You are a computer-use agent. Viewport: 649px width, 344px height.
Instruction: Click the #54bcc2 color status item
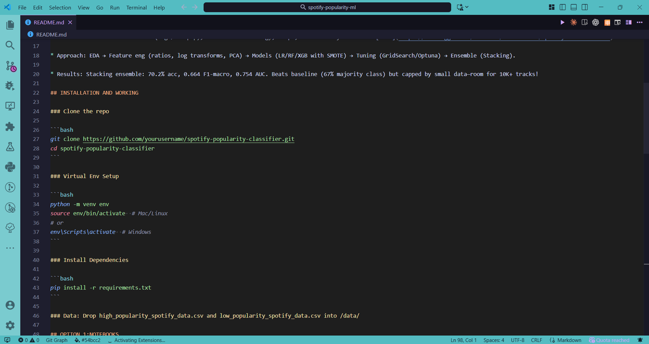click(87, 340)
